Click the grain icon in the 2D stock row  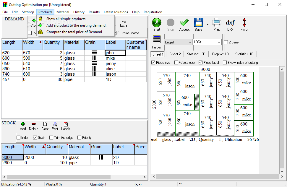click(101, 157)
